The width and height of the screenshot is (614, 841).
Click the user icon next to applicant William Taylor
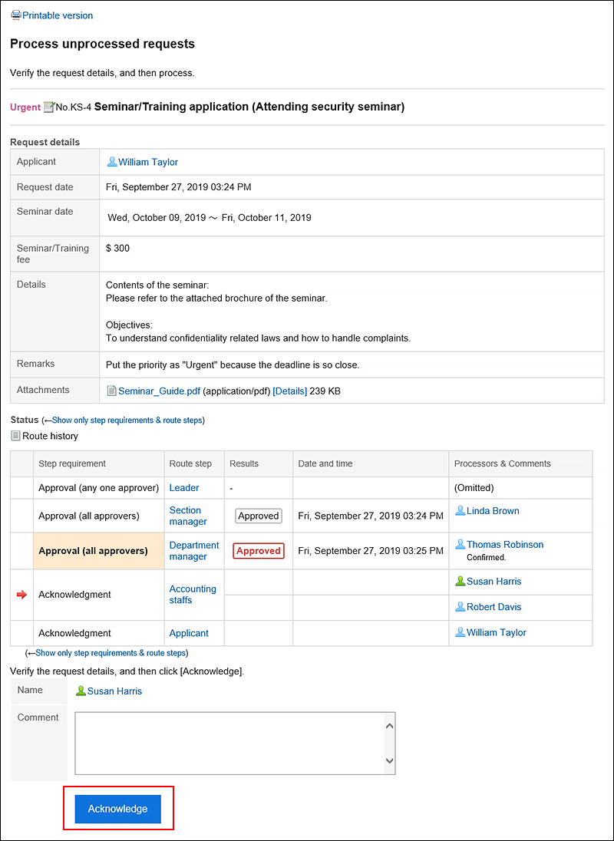(x=112, y=161)
